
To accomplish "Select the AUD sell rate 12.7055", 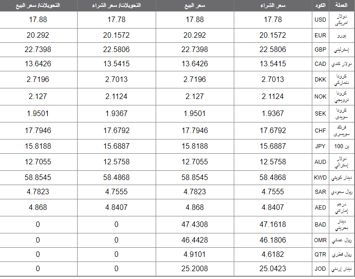I will click(x=194, y=162).
